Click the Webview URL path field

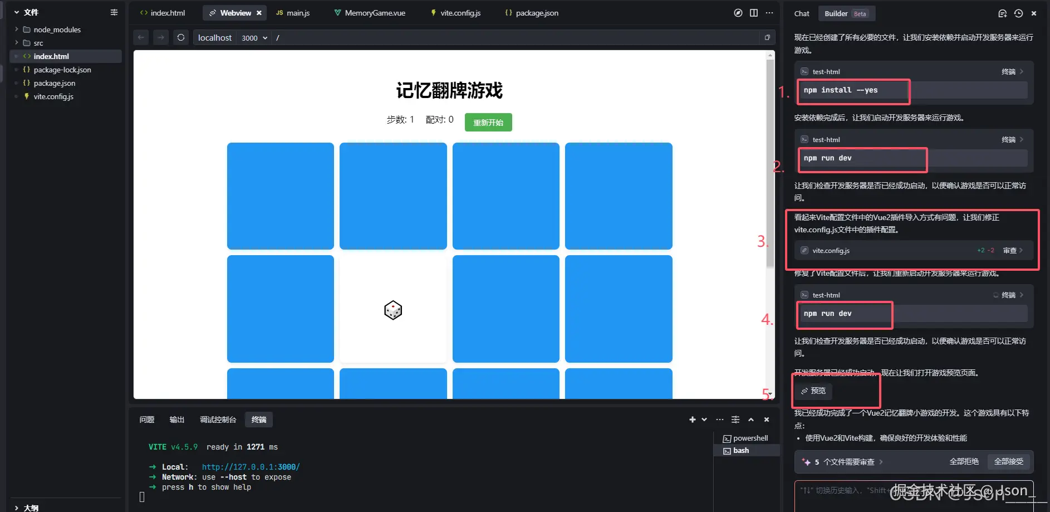click(x=515, y=38)
